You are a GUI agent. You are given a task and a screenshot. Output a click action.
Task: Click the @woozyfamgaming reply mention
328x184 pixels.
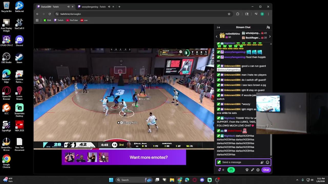point(229,70)
